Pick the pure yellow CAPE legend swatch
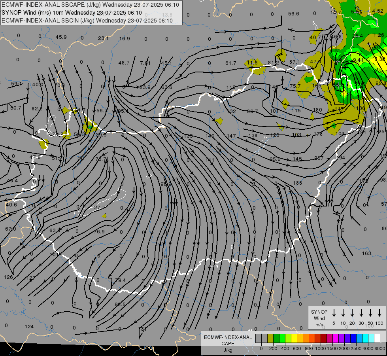 tap(294, 338)
